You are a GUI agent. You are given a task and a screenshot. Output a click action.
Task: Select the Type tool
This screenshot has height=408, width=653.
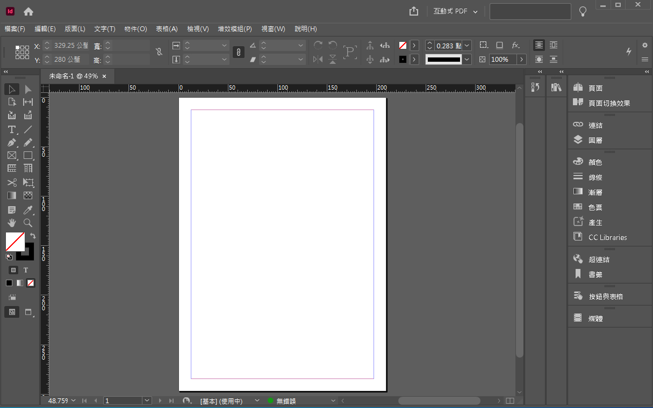(x=12, y=129)
